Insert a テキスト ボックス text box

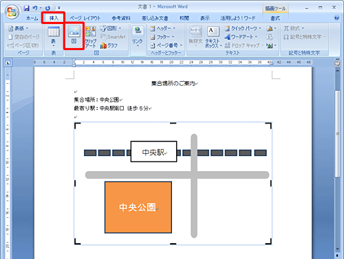click(213, 36)
